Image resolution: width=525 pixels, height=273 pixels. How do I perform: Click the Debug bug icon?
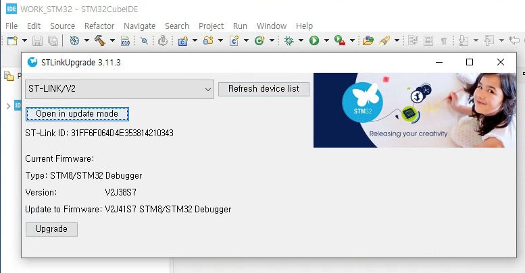pos(289,40)
